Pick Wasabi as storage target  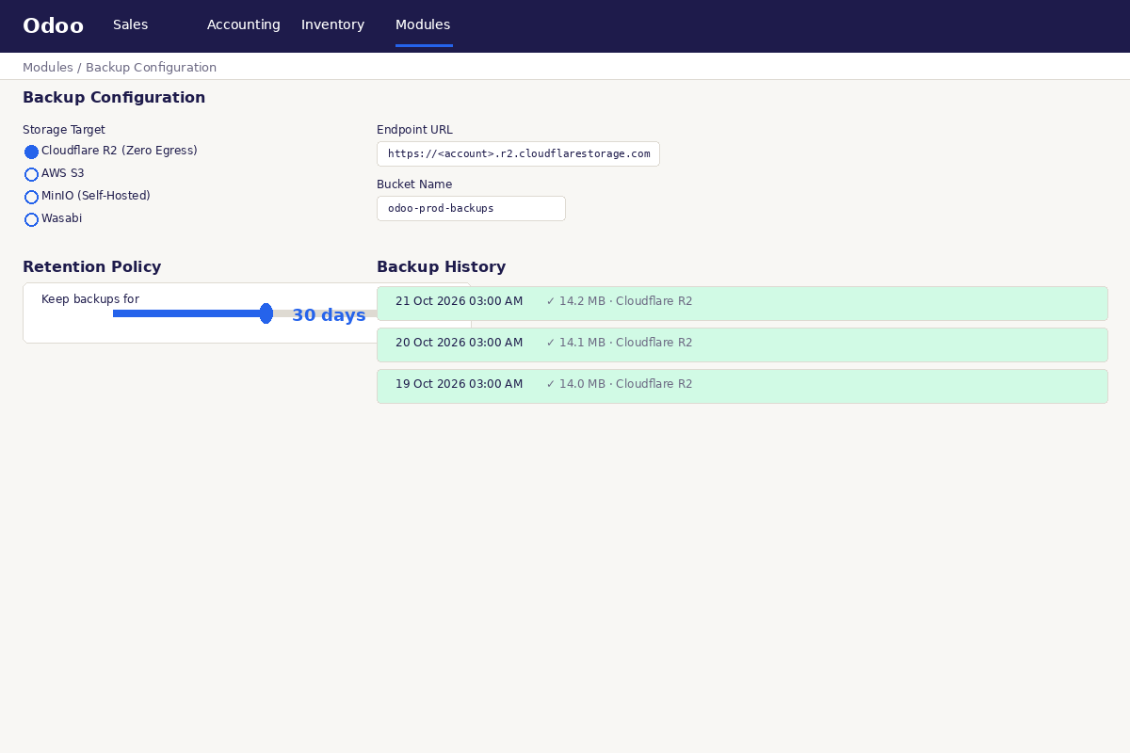tap(31, 219)
